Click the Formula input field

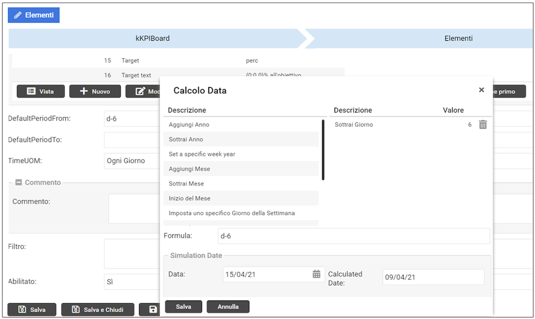click(x=354, y=236)
